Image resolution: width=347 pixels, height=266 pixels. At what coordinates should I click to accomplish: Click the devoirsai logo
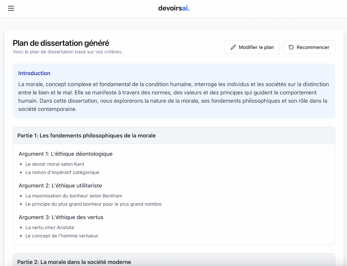pyautogui.click(x=174, y=8)
